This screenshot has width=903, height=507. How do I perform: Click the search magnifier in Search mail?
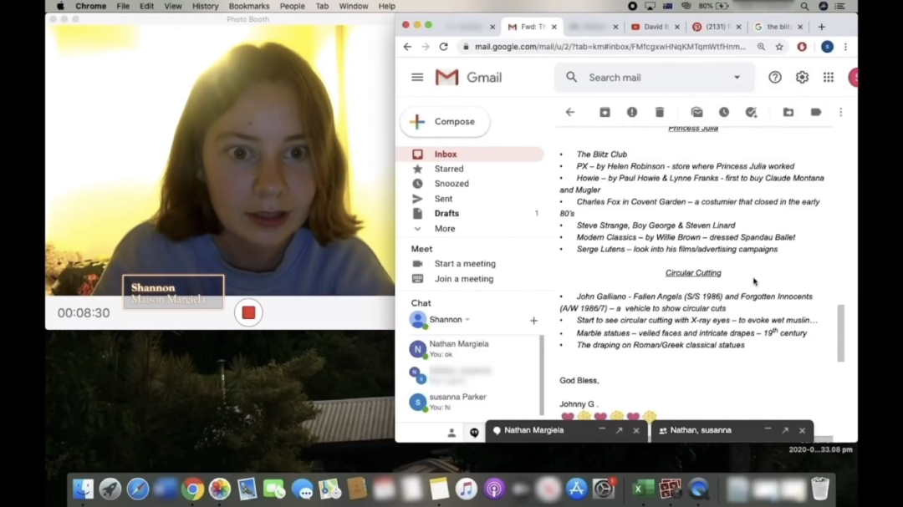[x=571, y=77]
